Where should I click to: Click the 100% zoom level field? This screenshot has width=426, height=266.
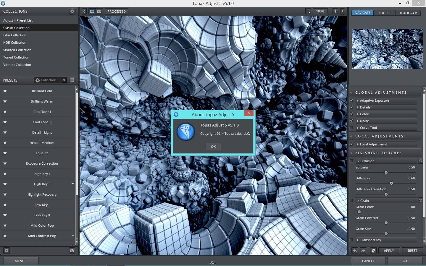pyautogui.click(x=320, y=11)
